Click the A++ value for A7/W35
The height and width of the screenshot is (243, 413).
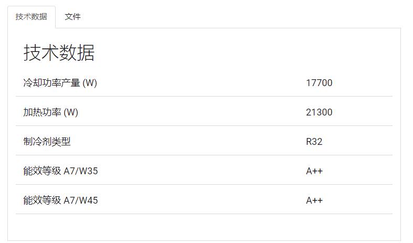(314, 171)
